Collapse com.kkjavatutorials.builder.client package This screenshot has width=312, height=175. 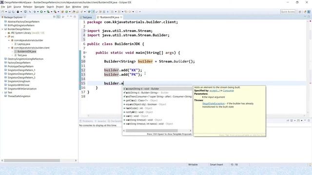pyautogui.click(x=9, y=48)
